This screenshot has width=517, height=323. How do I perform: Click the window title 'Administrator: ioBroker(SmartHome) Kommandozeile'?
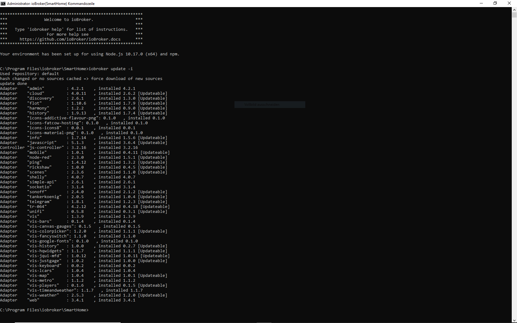coord(51,4)
